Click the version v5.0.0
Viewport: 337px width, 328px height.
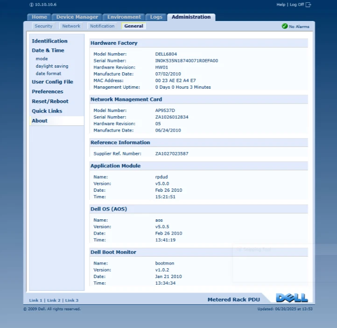coord(162,184)
